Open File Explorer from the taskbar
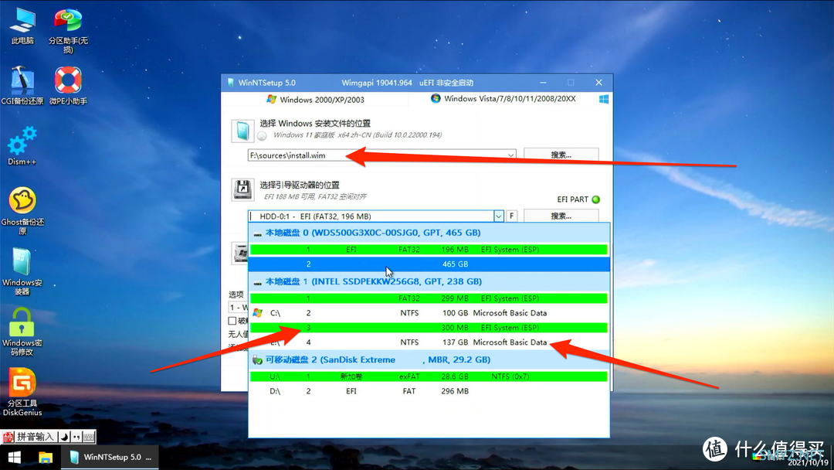Screen dimensions: 834x470 [x=46, y=457]
